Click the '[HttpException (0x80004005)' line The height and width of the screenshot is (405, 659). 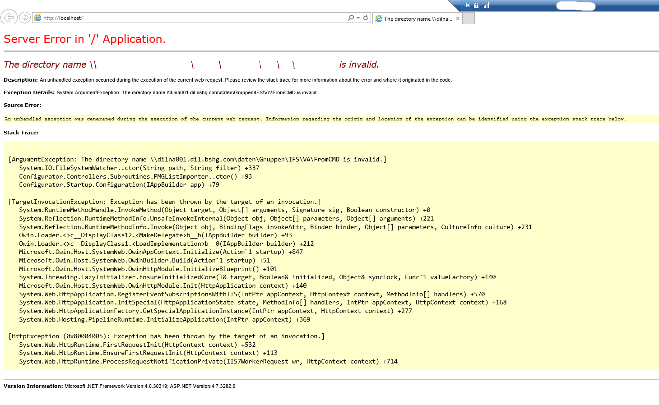[x=167, y=336]
